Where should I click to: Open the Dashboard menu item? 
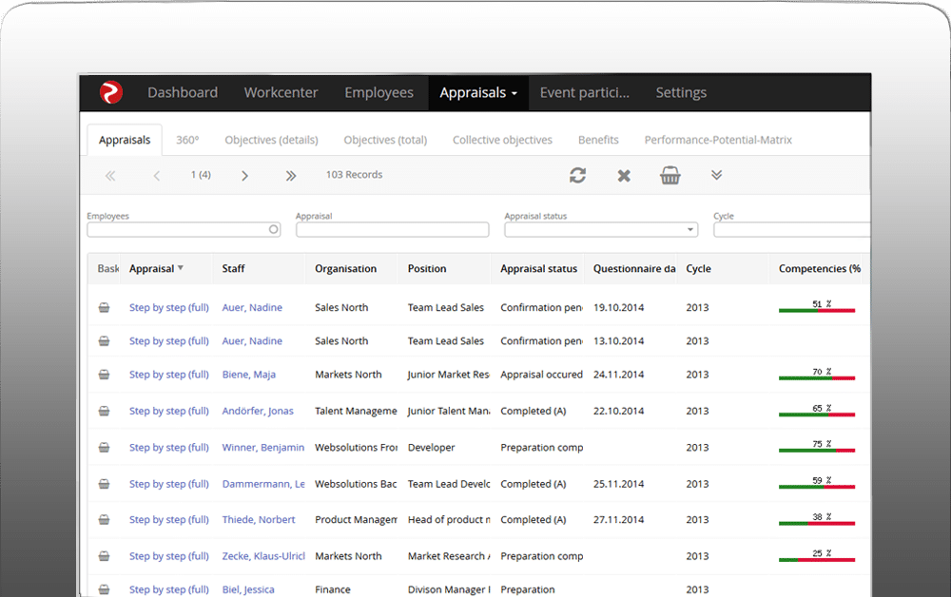click(x=183, y=93)
